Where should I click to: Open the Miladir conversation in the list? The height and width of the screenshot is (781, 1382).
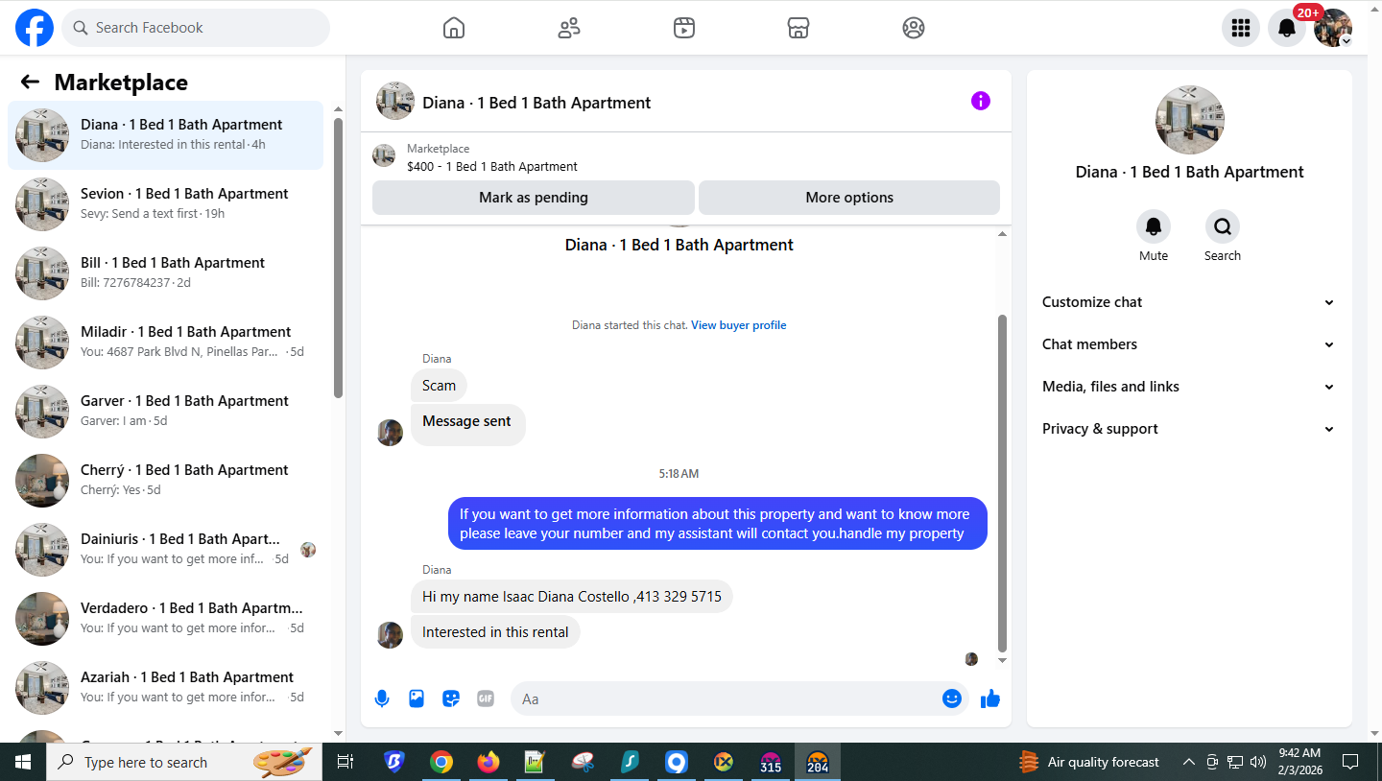click(x=166, y=343)
